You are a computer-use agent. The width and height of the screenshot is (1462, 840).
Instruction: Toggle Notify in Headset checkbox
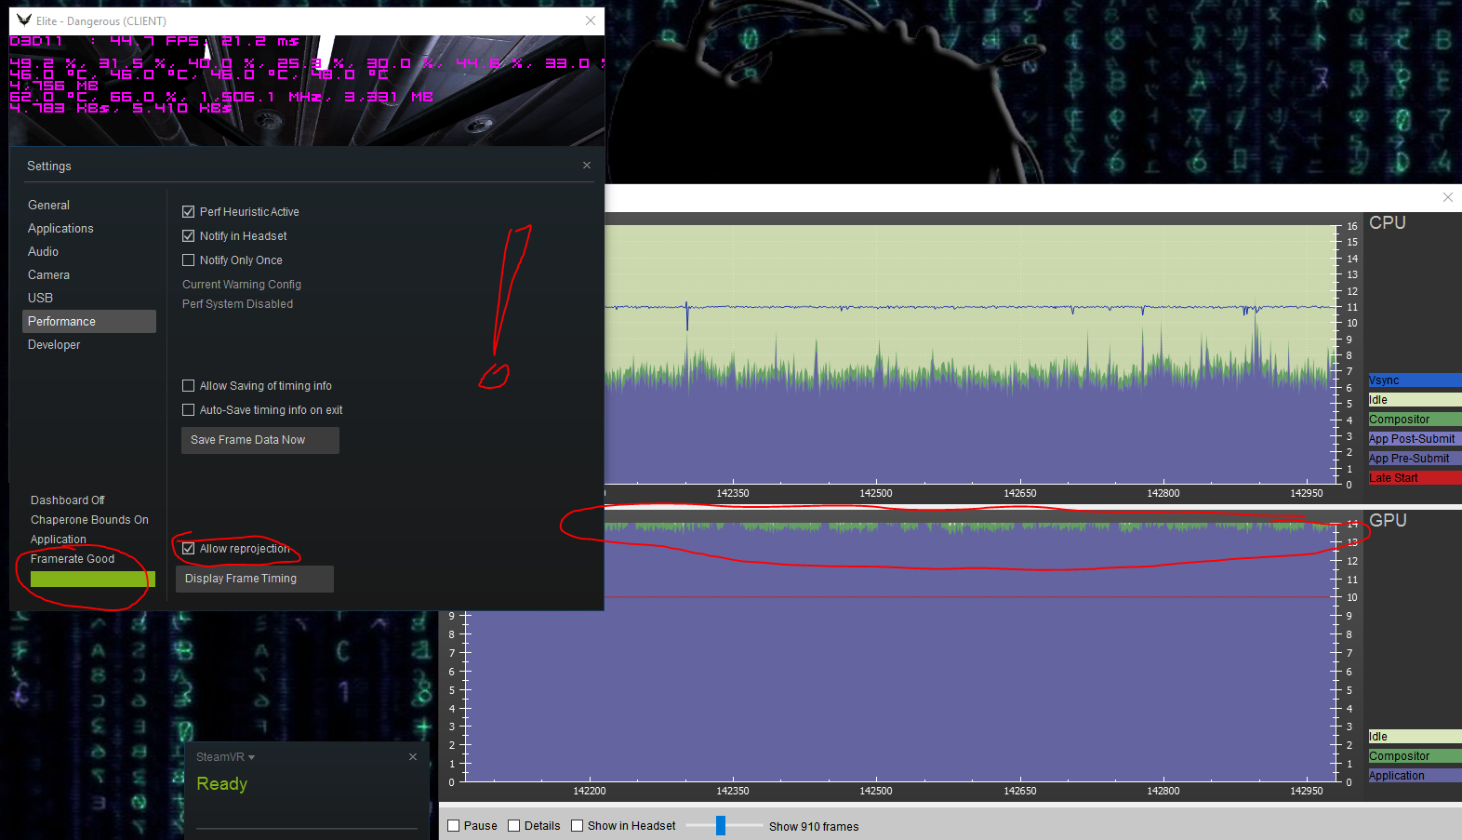[x=189, y=236]
